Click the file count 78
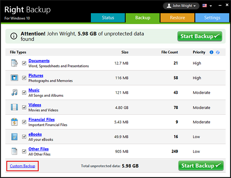 [176, 108]
